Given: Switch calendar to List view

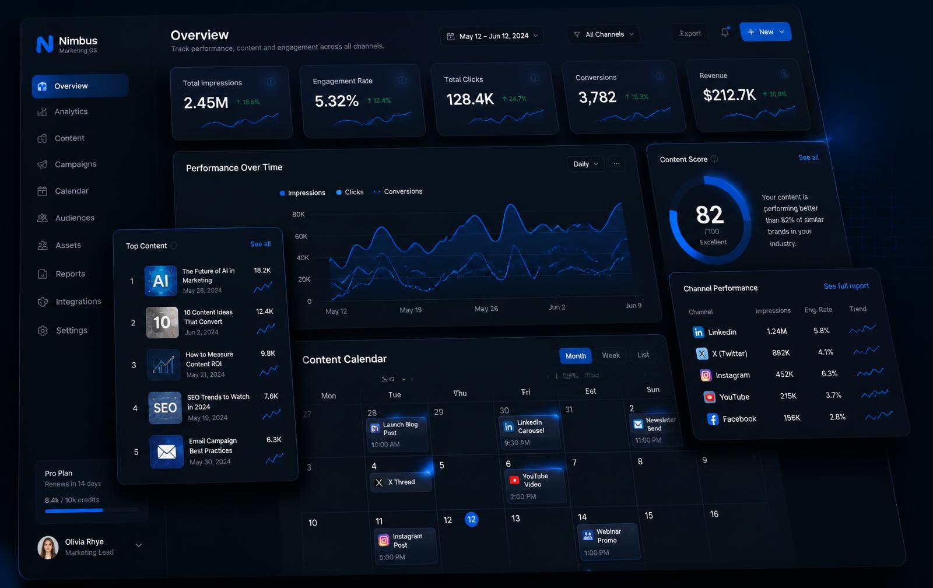Looking at the screenshot, I should (x=643, y=355).
